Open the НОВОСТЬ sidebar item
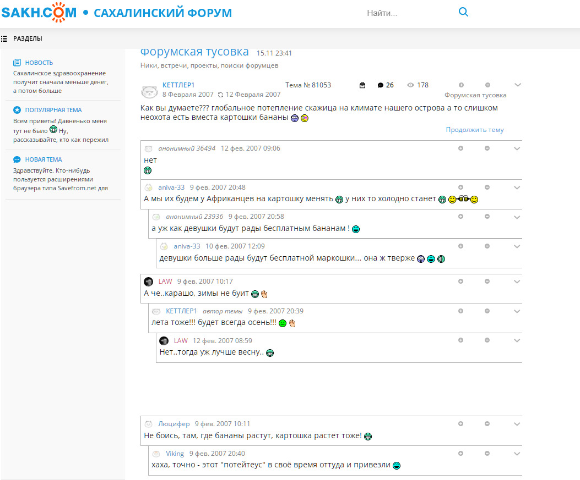 [39, 62]
